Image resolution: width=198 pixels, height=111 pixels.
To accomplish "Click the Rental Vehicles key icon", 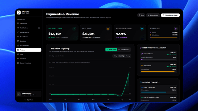I will coord(18,32).
